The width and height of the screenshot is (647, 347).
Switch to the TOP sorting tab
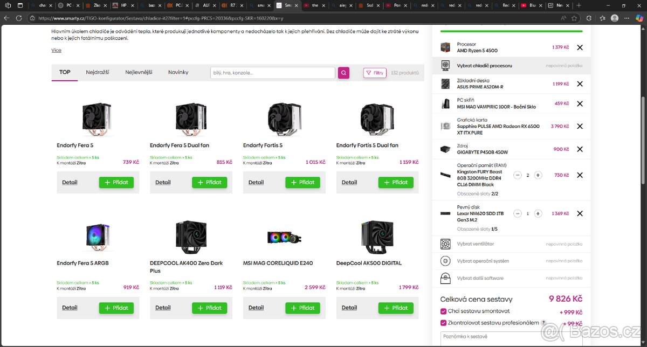(x=65, y=72)
